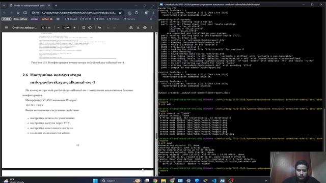Rotate the PDF counterclockwise
326x183 pixels.
[x=90, y=27]
